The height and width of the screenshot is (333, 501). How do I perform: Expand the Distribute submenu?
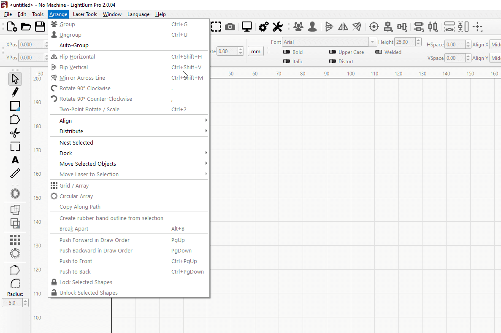point(129,131)
